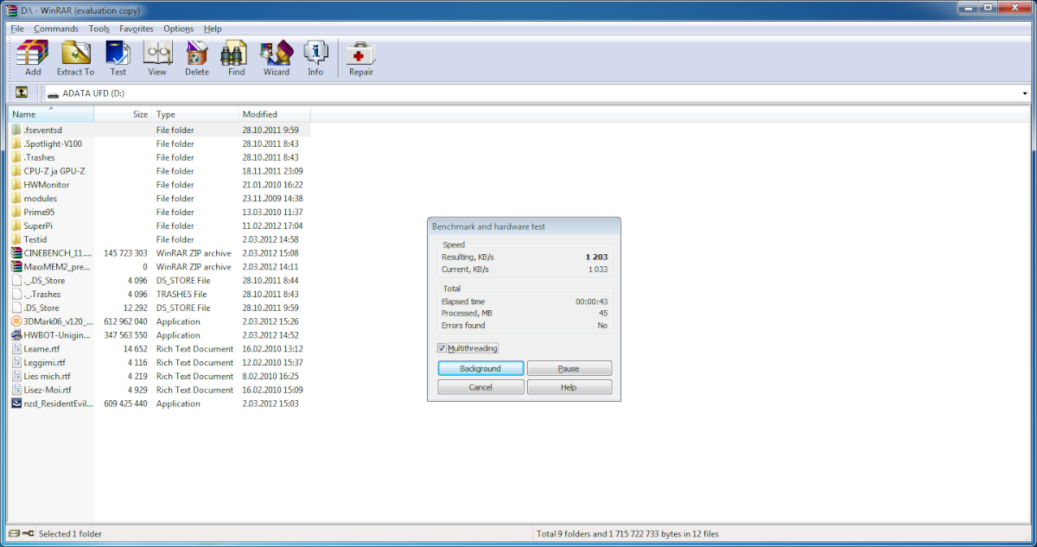Click the 347 563 550 size value
The width and height of the screenshot is (1037, 547).
[x=125, y=335]
